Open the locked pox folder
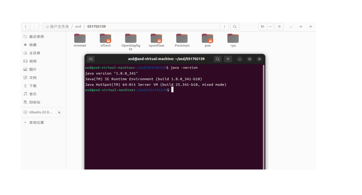This screenshot has width=362, height=195. (208, 40)
